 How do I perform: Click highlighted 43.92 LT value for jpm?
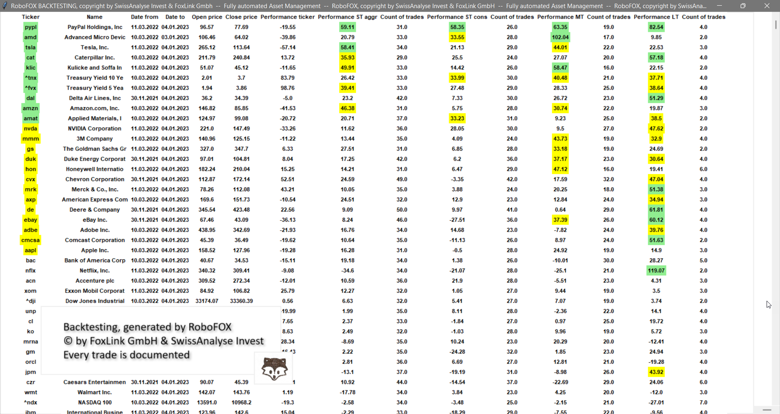(x=656, y=372)
